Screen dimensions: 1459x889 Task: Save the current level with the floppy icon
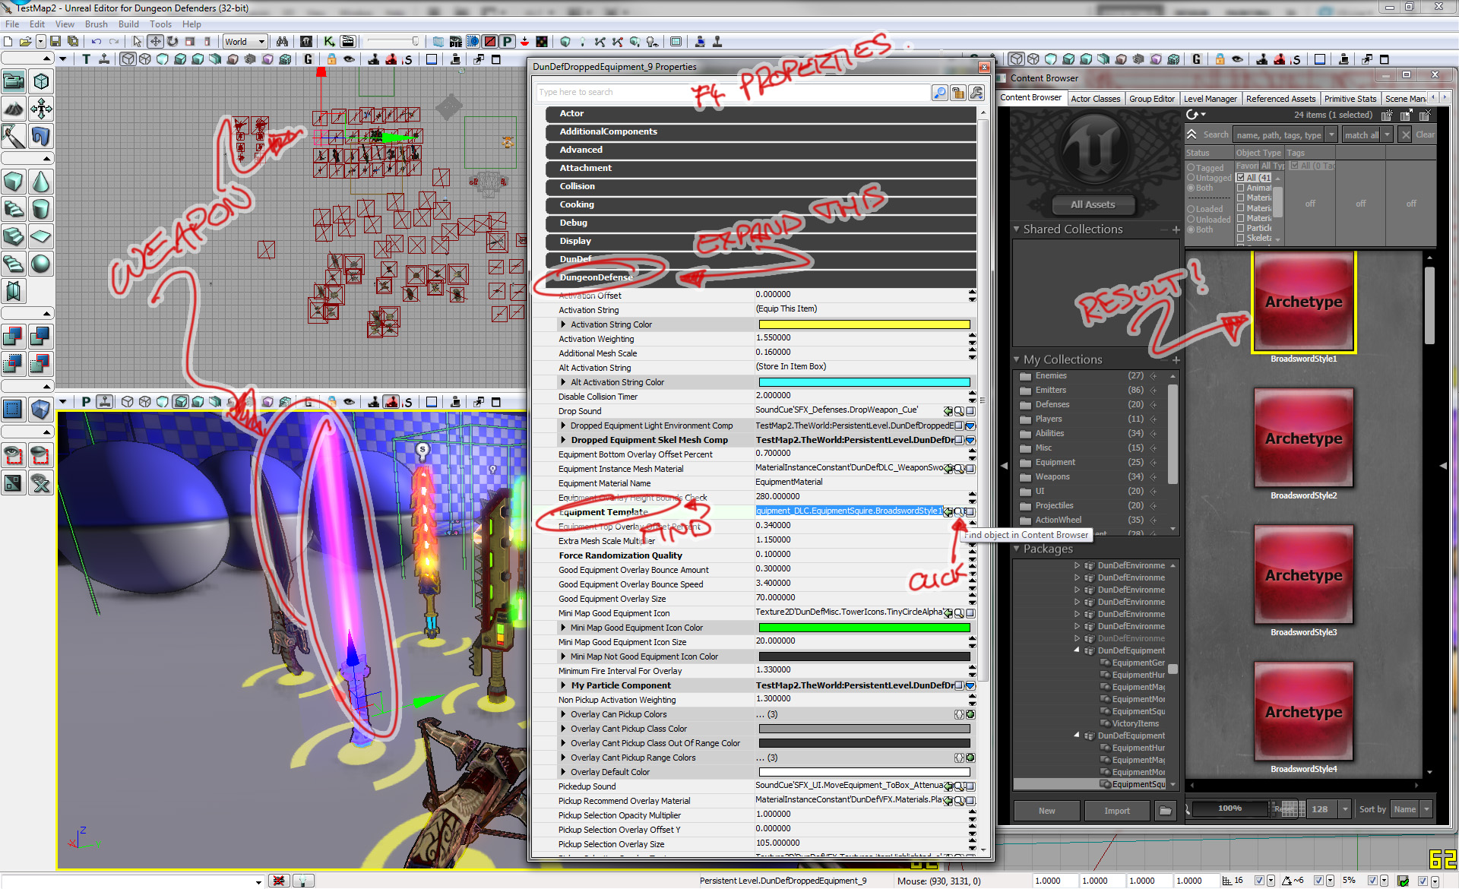pyautogui.click(x=56, y=42)
